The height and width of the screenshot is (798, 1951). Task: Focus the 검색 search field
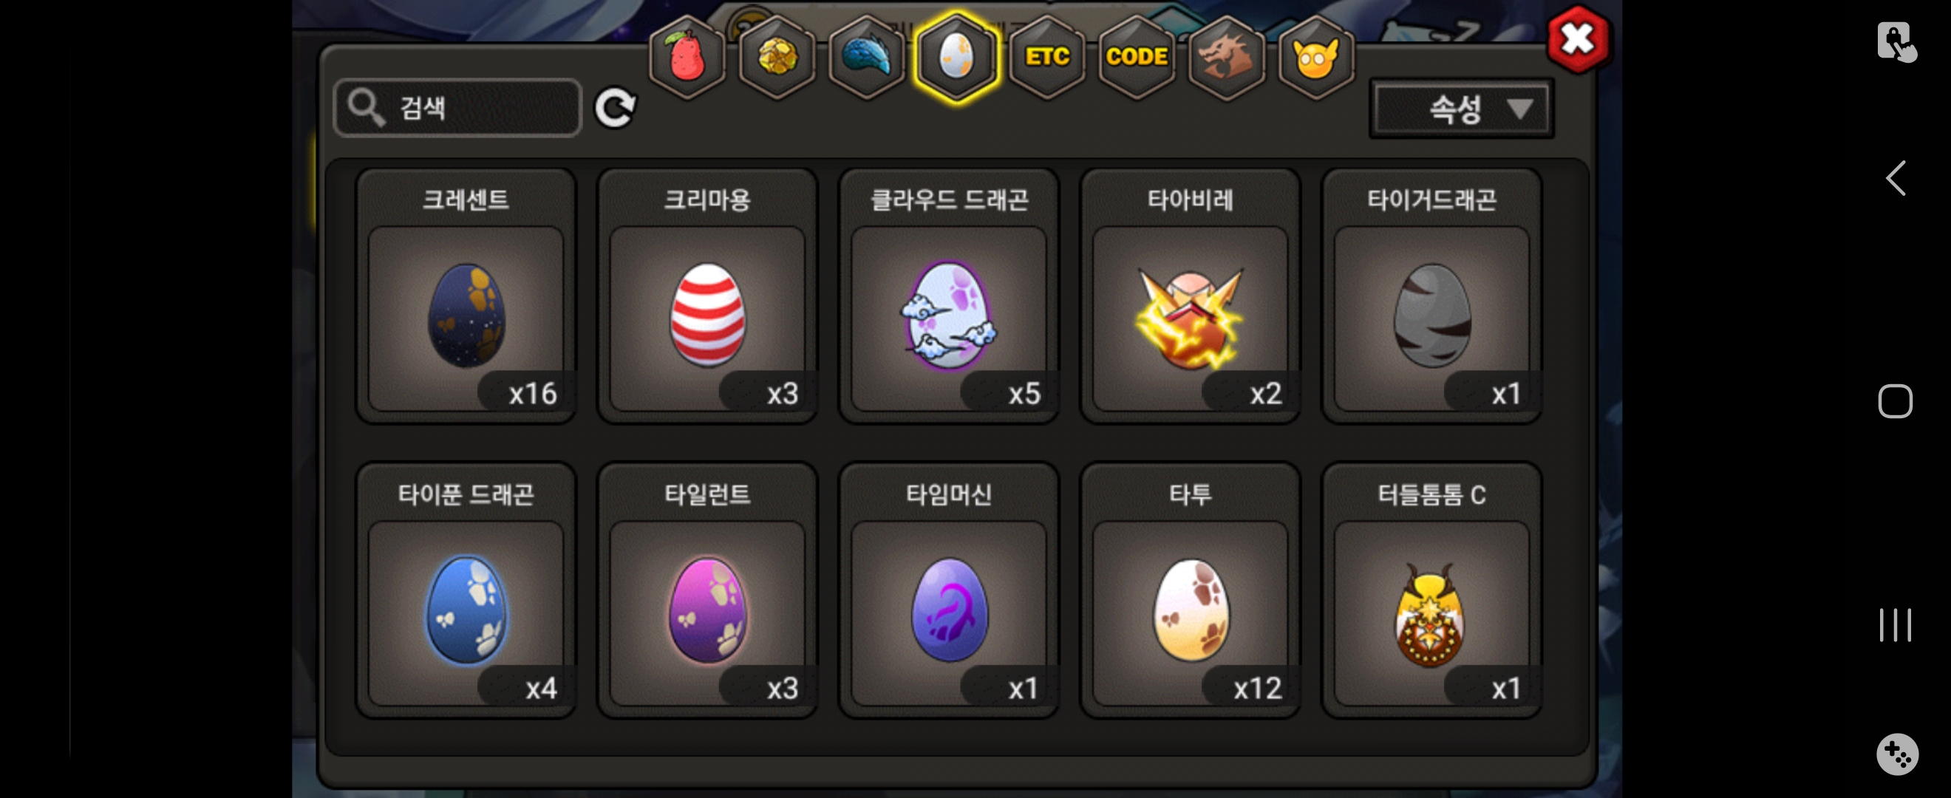tap(457, 108)
